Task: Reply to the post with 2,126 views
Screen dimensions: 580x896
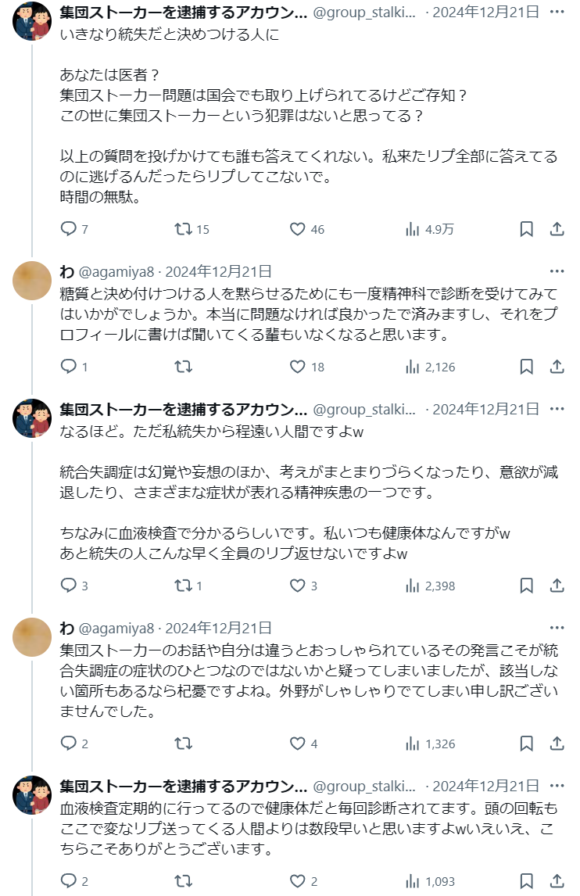Action: point(69,367)
